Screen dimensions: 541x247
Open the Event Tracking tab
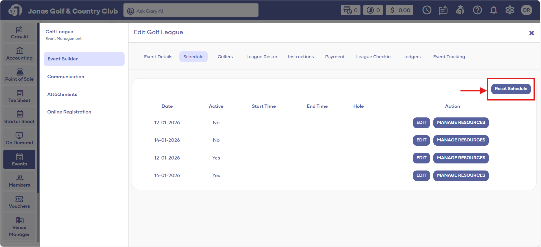[x=449, y=57]
